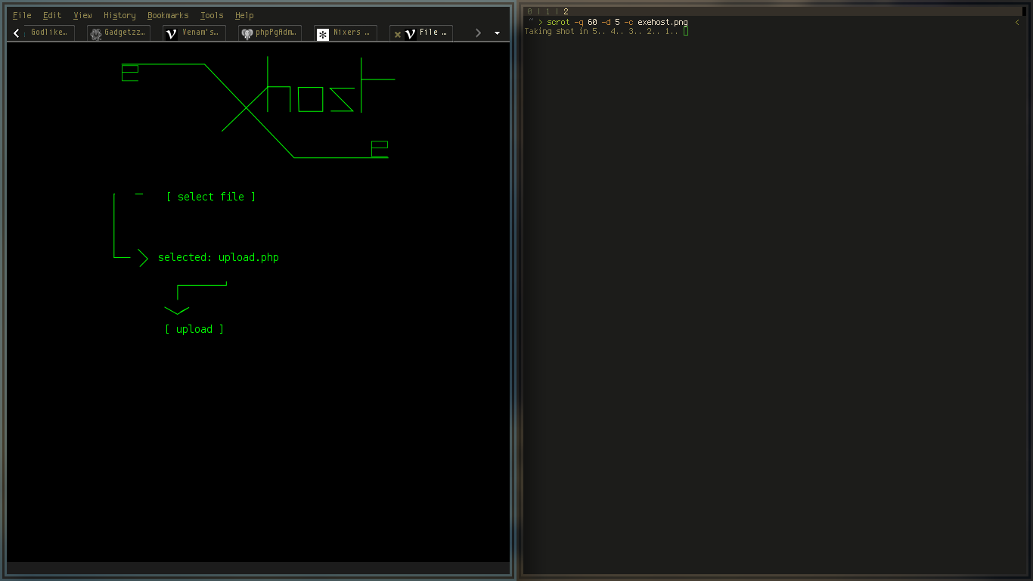Screen dimensions: 1033x581
Task: Click the [ upload ] button
Action: coord(194,329)
